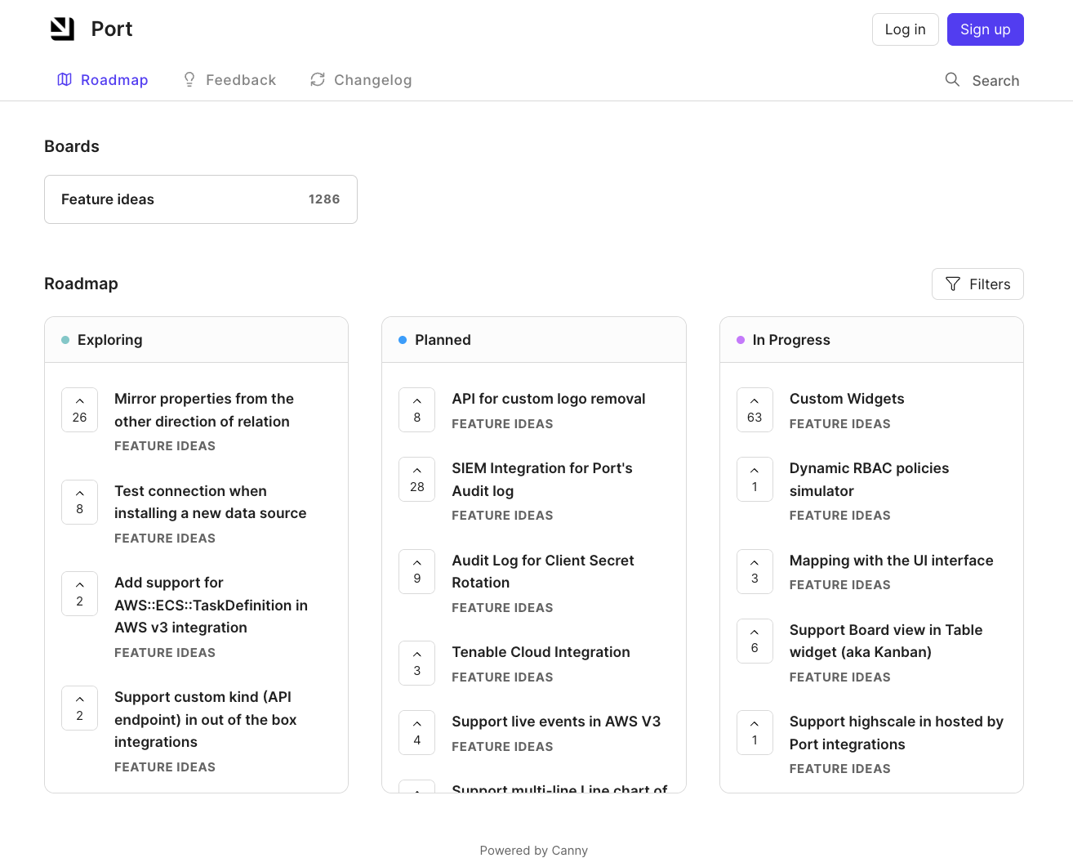Open the Roadmap tab
Image resolution: width=1073 pixels, height=867 pixels.
point(103,80)
